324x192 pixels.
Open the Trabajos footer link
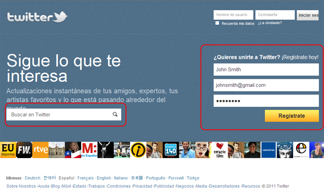pyautogui.click(x=96, y=186)
